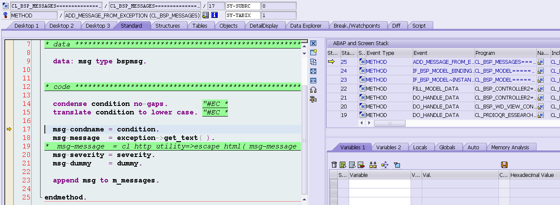The height and width of the screenshot is (205, 560).
Task: Switch to the Globals tab
Action: point(447,147)
